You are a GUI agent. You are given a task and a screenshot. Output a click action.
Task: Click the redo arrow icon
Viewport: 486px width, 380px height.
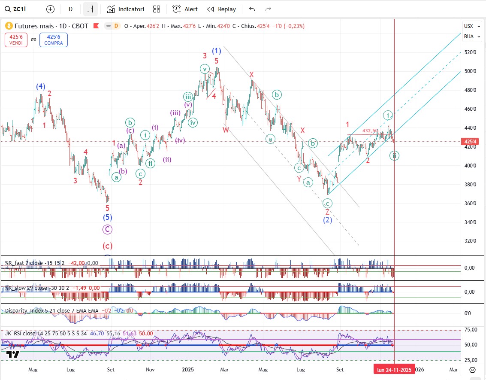pyautogui.click(x=269, y=9)
